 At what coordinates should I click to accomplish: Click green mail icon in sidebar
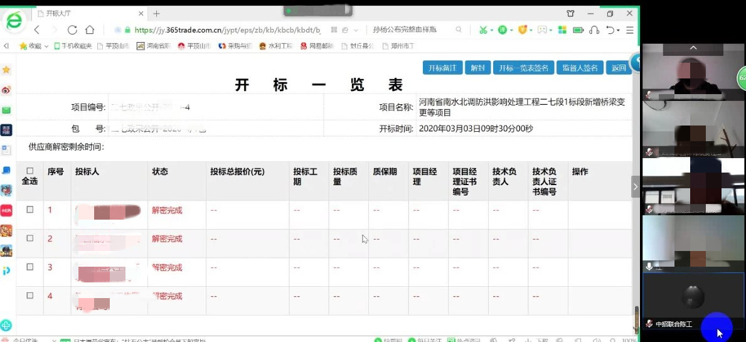point(6,110)
